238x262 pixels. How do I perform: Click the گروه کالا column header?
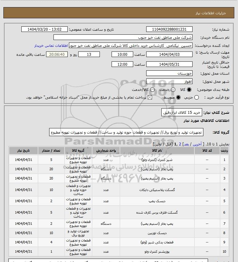click(78, 150)
